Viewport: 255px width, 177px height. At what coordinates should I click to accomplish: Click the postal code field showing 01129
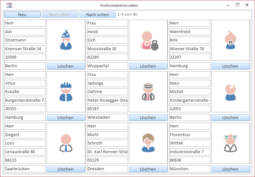[107, 160]
